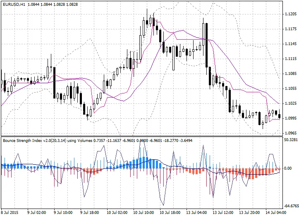
Task: Select the 1.1025 price scale label
Action: coord(290,103)
